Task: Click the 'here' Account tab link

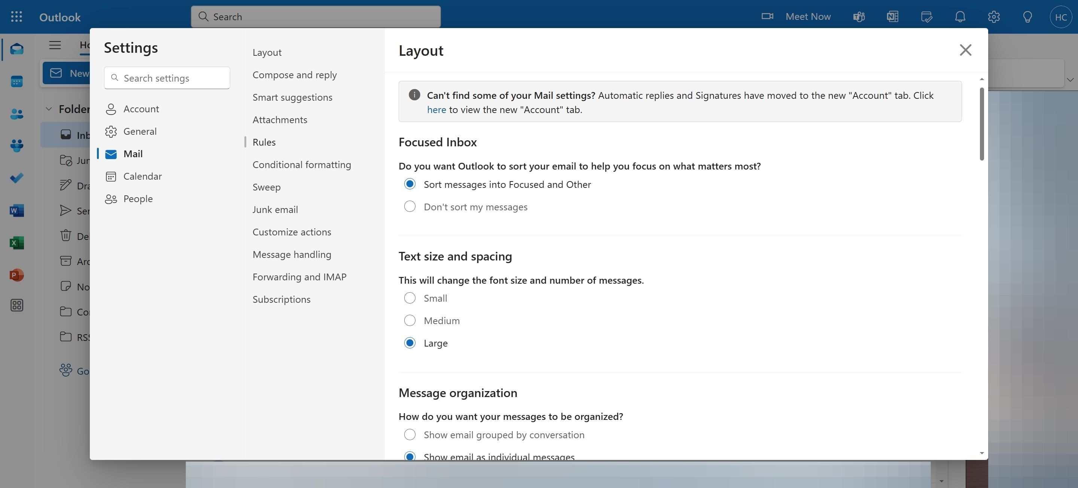Action: tap(436, 110)
